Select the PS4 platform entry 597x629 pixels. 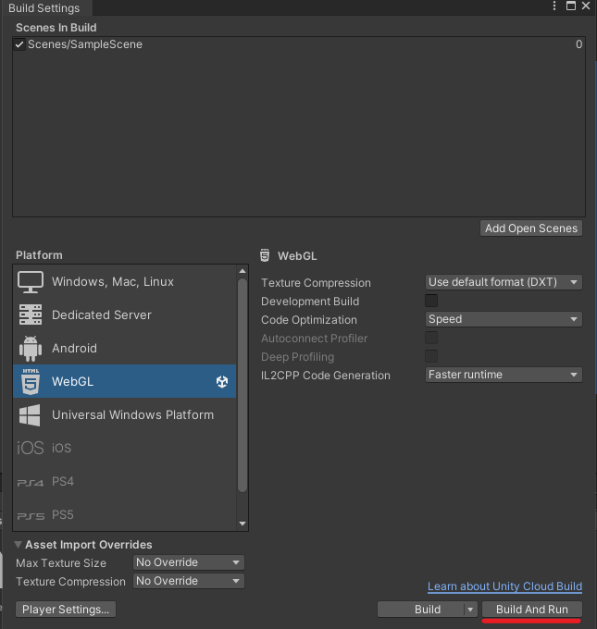(124, 481)
